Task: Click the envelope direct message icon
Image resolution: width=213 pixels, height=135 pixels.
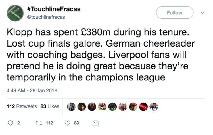Action: (x=96, y=123)
